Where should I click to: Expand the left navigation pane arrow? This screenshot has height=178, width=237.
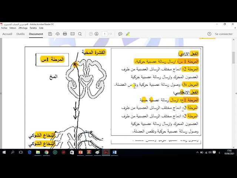coord(1,93)
